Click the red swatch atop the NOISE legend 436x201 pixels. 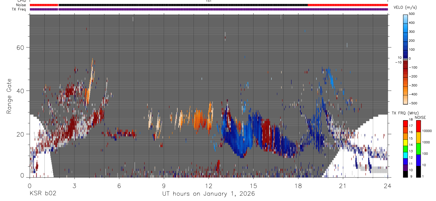pos(418,126)
